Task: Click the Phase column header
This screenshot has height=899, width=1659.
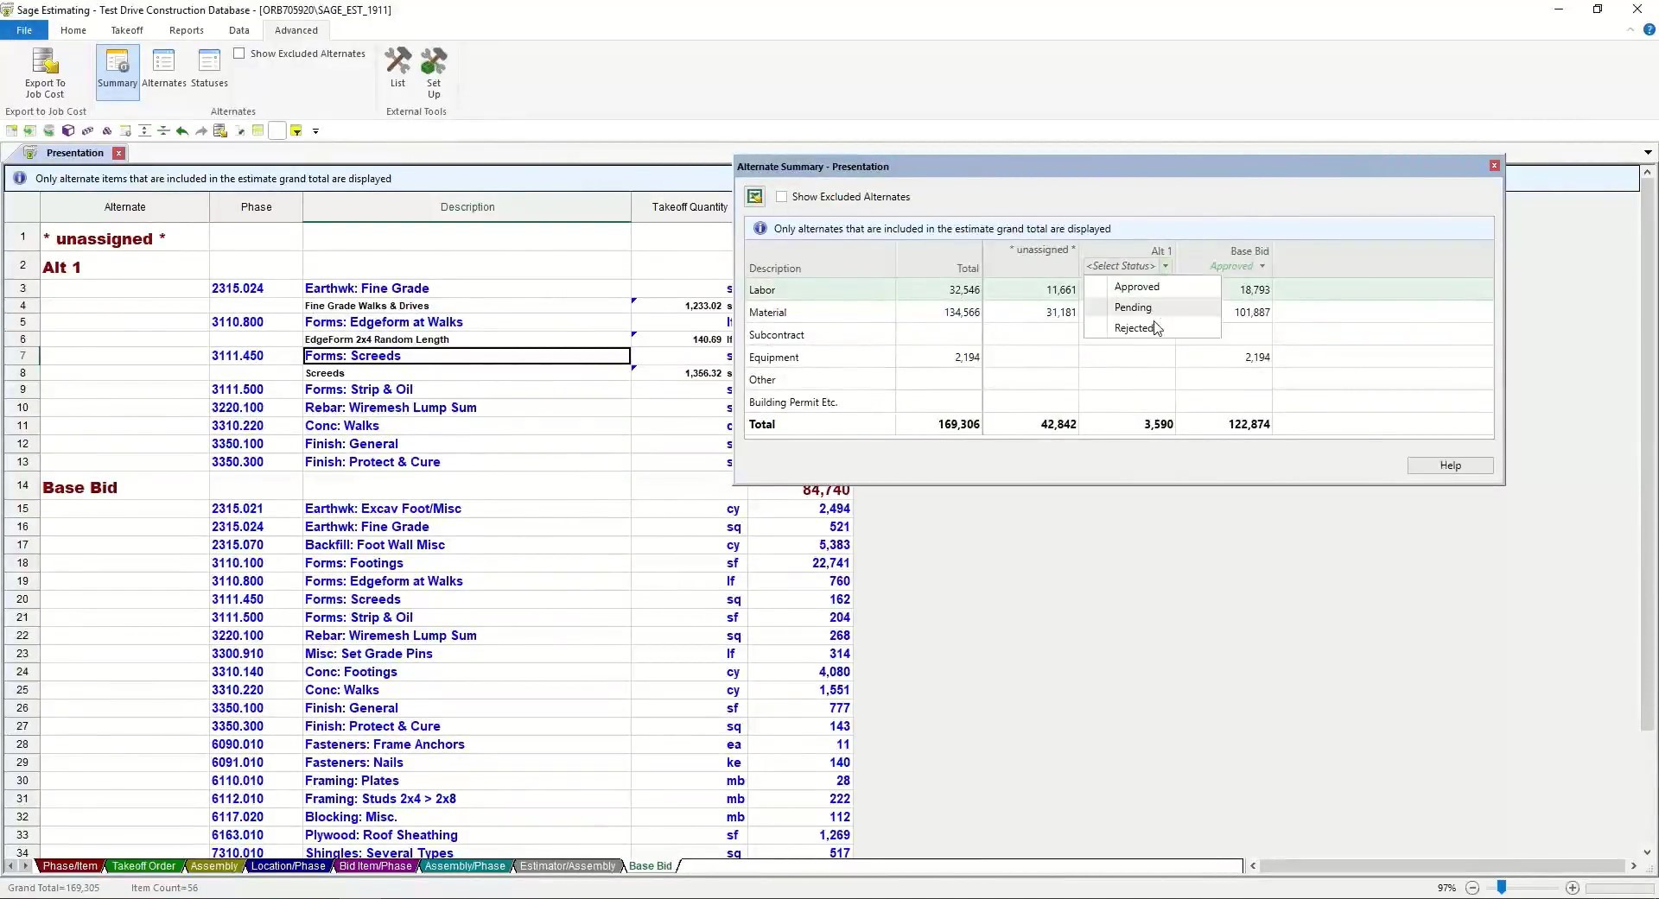Action: click(256, 207)
